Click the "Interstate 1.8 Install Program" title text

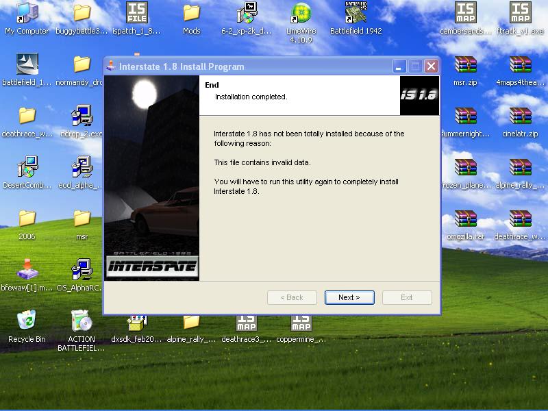click(x=182, y=66)
